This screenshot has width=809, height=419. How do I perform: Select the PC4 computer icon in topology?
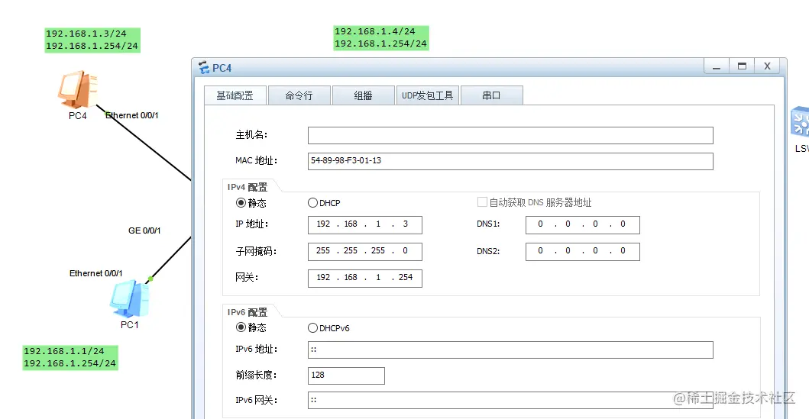tap(77, 89)
